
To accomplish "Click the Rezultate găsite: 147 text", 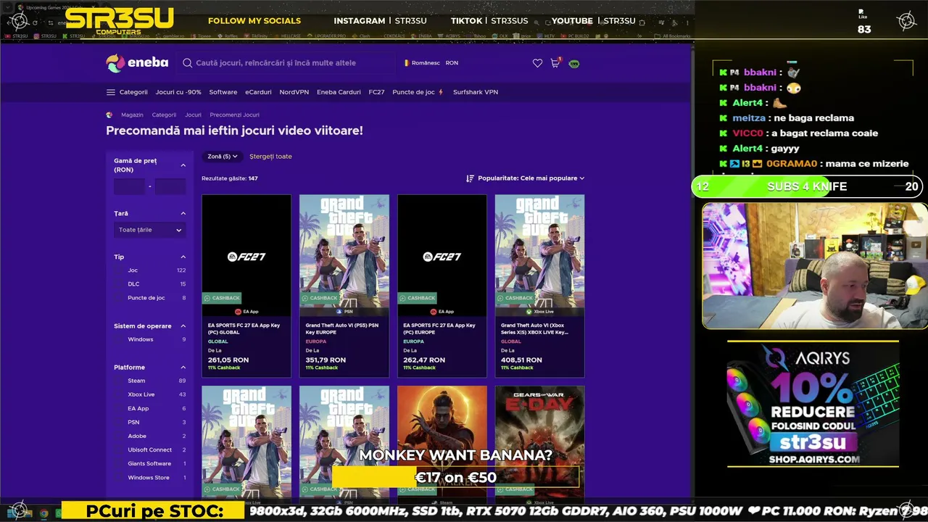I will (230, 178).
